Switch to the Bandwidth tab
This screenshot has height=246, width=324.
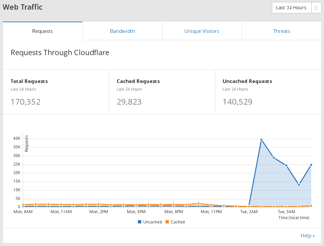(122, 31)
